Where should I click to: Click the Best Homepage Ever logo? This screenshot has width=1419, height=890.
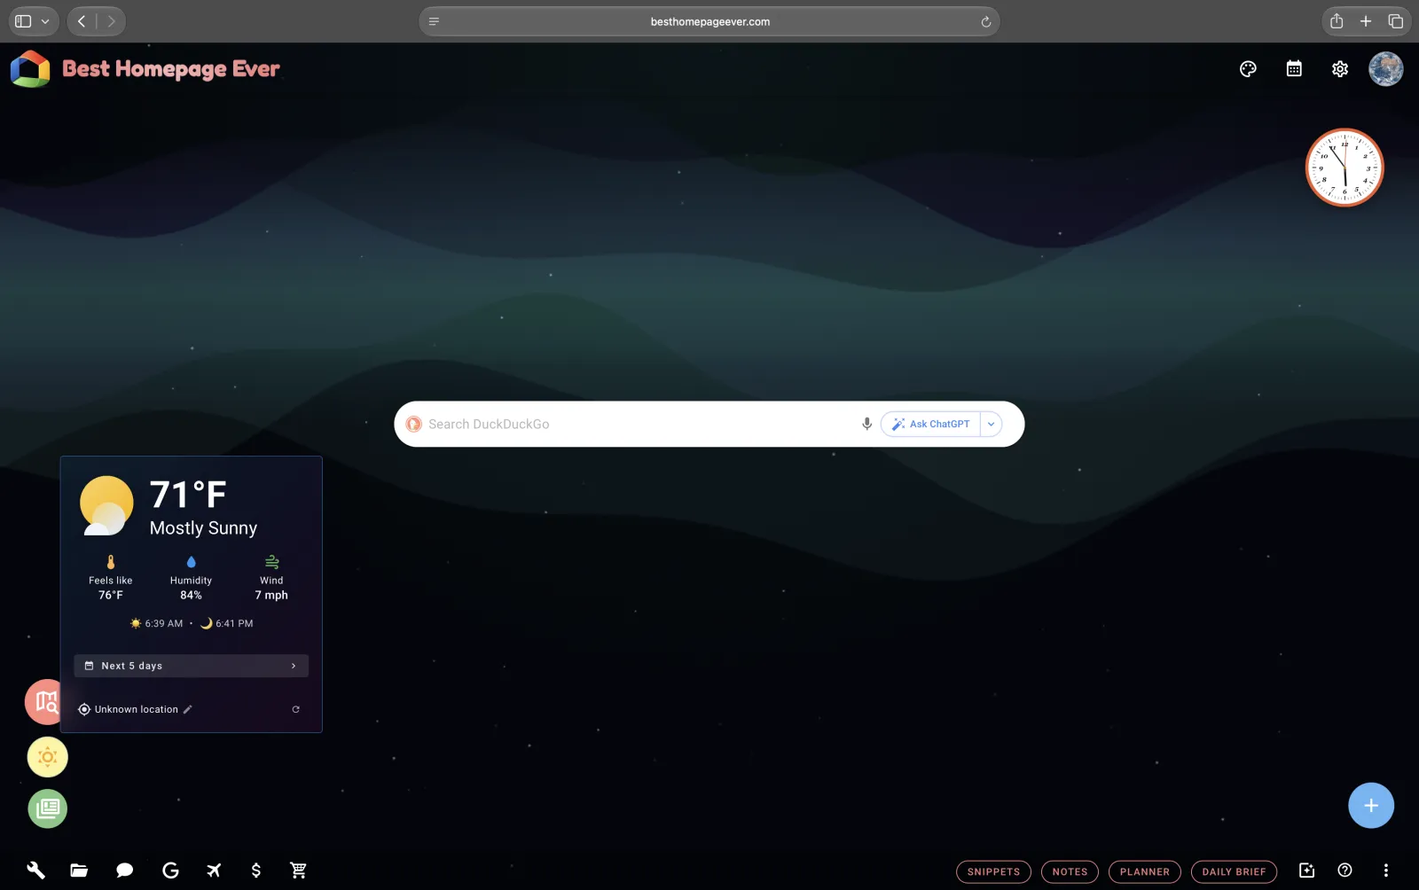click(145, 69)
